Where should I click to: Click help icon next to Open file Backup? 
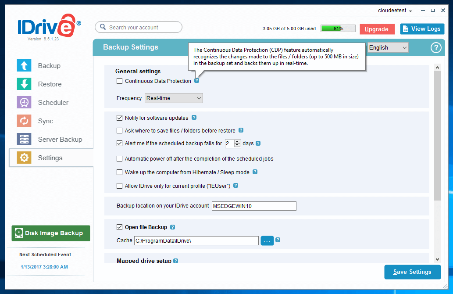point(172,227)
